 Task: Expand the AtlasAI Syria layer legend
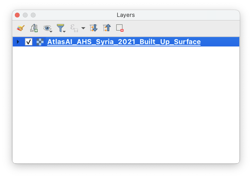(x=18, y=41)
